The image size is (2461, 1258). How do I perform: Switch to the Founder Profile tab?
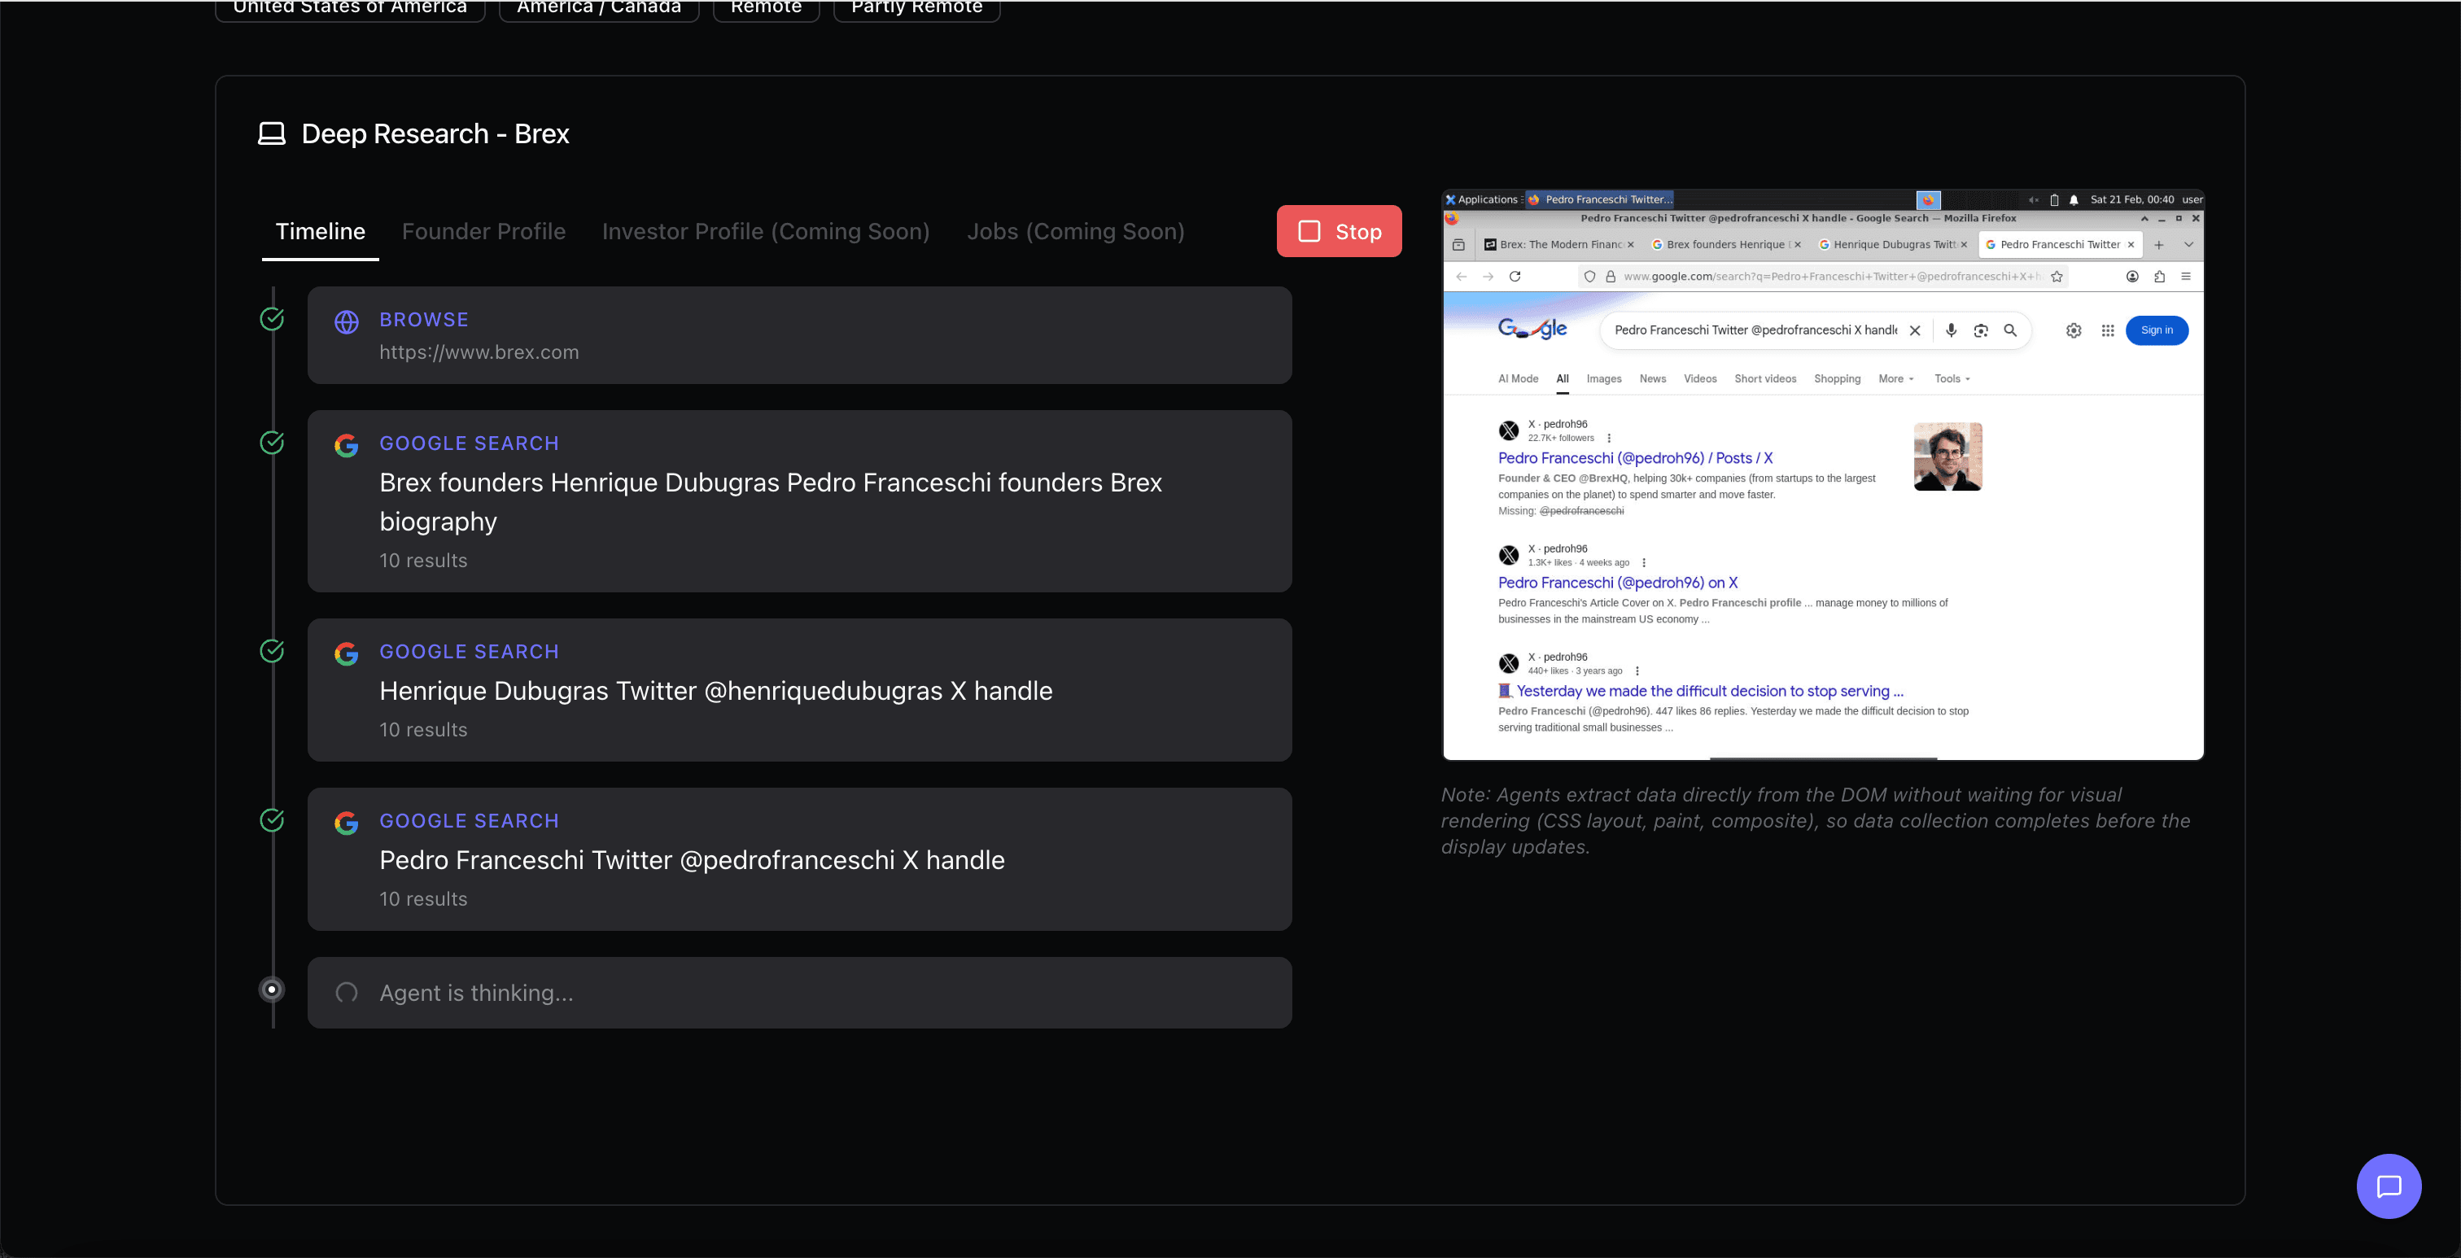[x=483, y=231]
